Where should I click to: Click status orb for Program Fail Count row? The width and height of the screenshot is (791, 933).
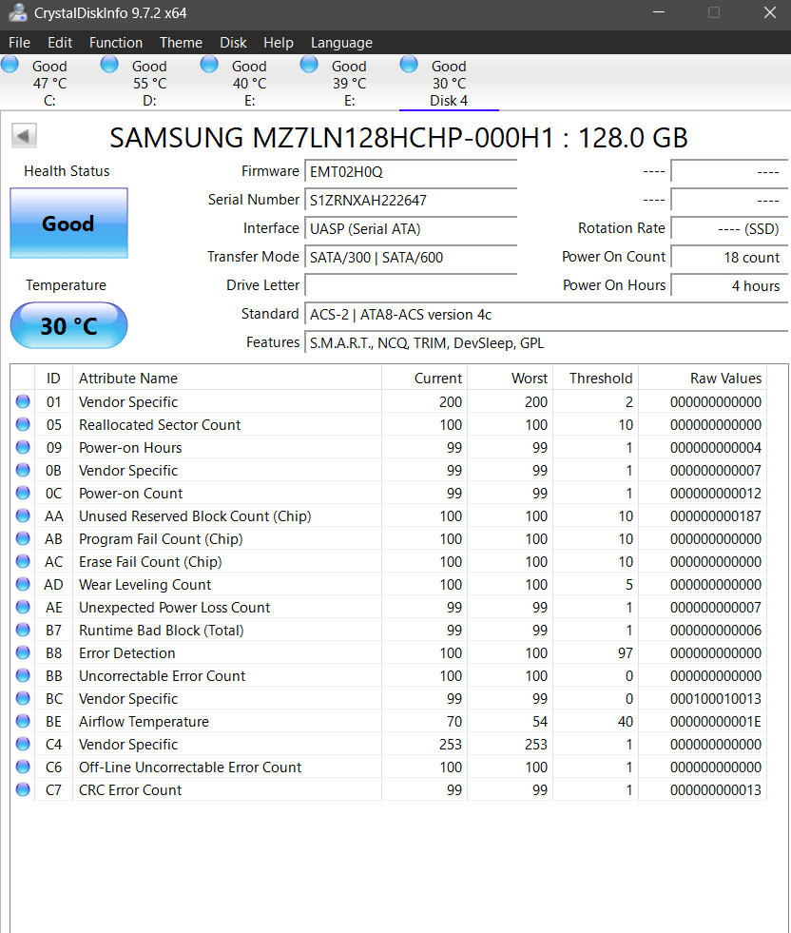pyautogui.click(x=23, y=538)
